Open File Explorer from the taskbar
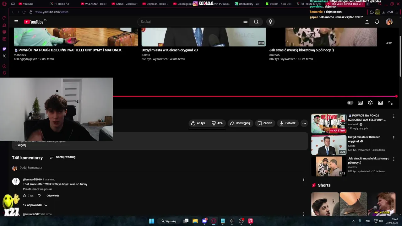Viewport: 402px width, 226px height. coord(195,221)
